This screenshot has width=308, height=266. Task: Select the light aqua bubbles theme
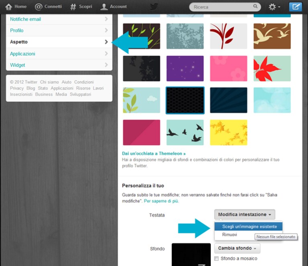[x=272, y=100]
